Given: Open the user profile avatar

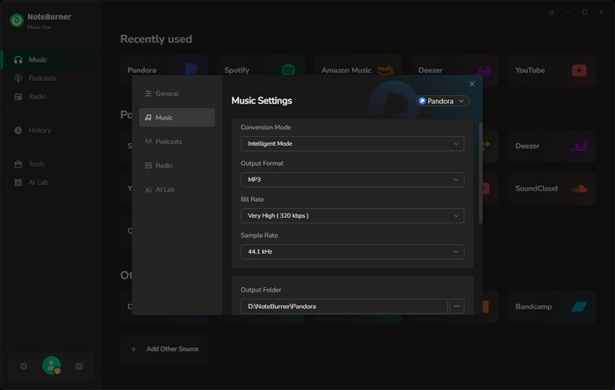Looking at the screenshot, I should 51,365.
